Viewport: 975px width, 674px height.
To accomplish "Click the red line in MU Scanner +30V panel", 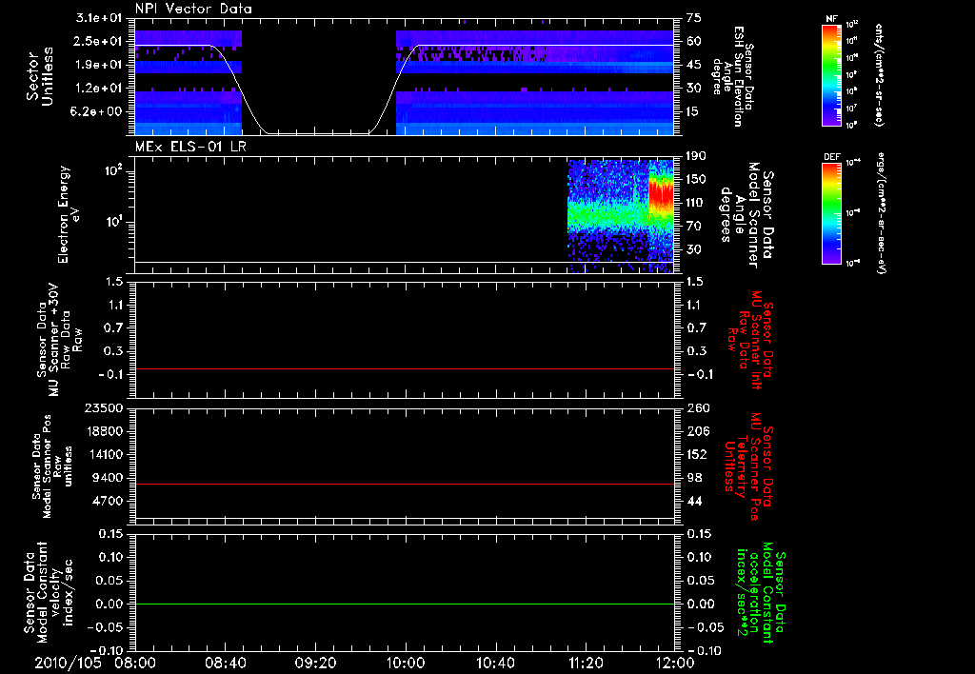I will 404,368.
